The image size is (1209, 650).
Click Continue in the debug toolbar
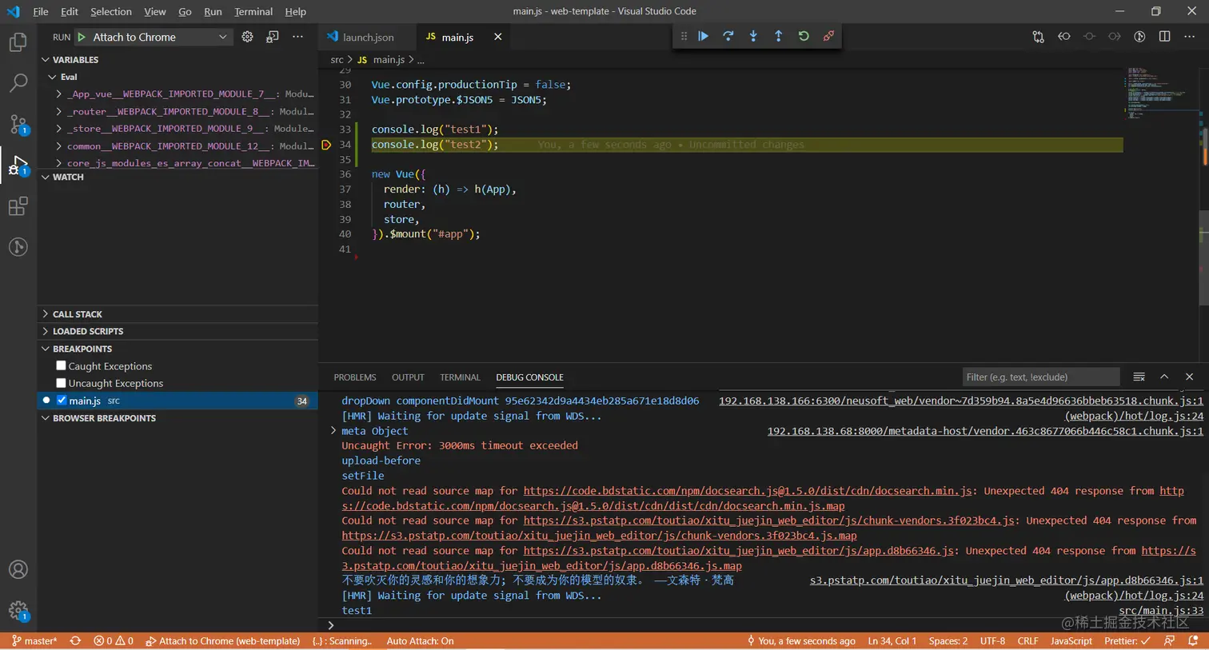coord(703,36)
